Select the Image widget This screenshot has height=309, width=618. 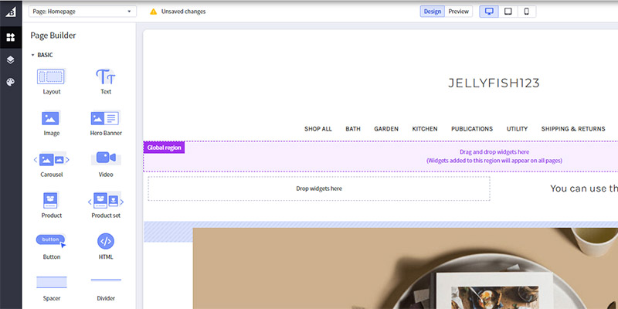point(52,123)
